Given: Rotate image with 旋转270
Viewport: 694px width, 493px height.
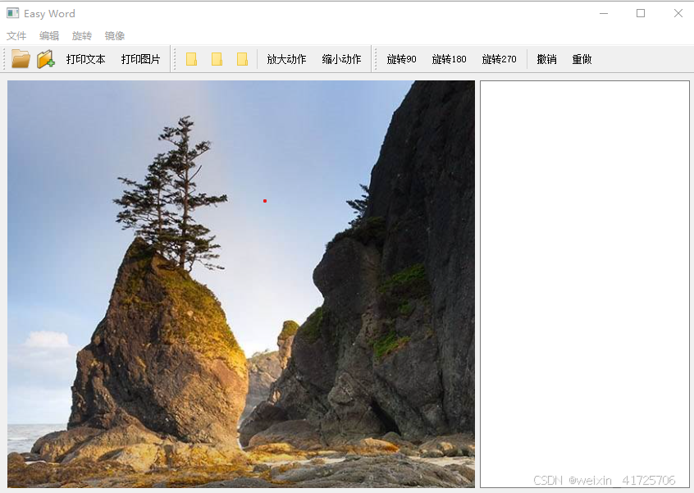Looking at the screenshot, I should (500, 59).
